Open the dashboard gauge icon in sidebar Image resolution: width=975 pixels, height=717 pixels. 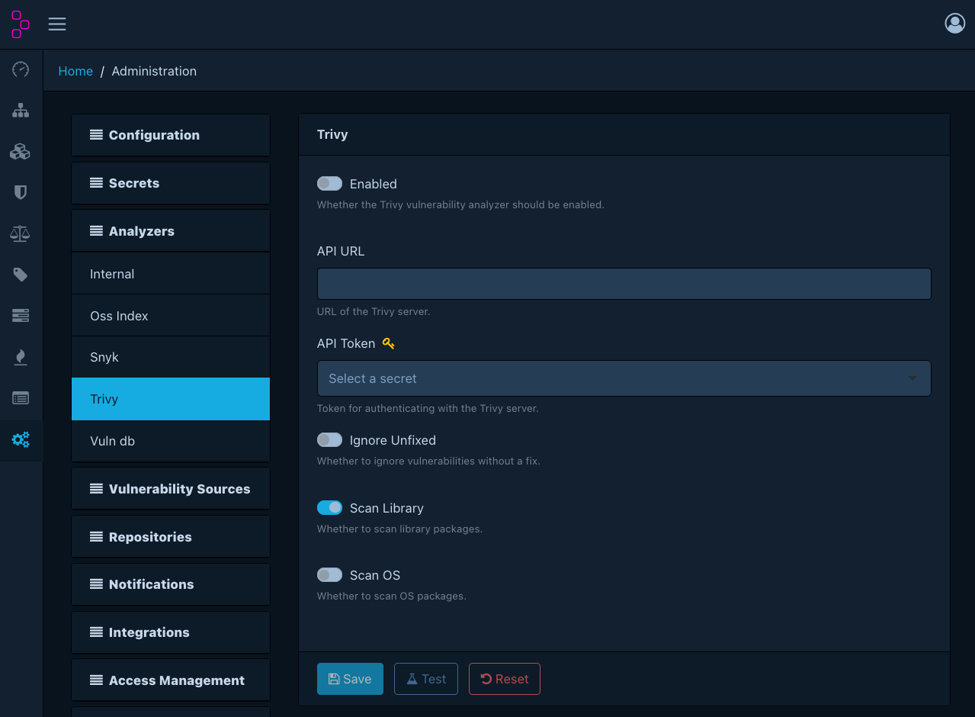tap(21, 69)
